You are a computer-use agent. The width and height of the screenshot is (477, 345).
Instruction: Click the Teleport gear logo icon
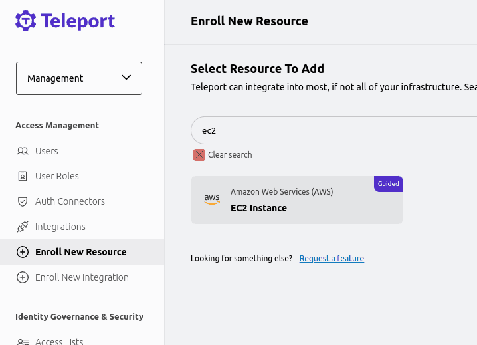point(25,21)
